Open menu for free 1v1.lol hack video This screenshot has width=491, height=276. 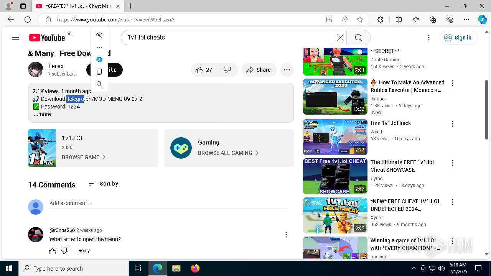[453, 124]
